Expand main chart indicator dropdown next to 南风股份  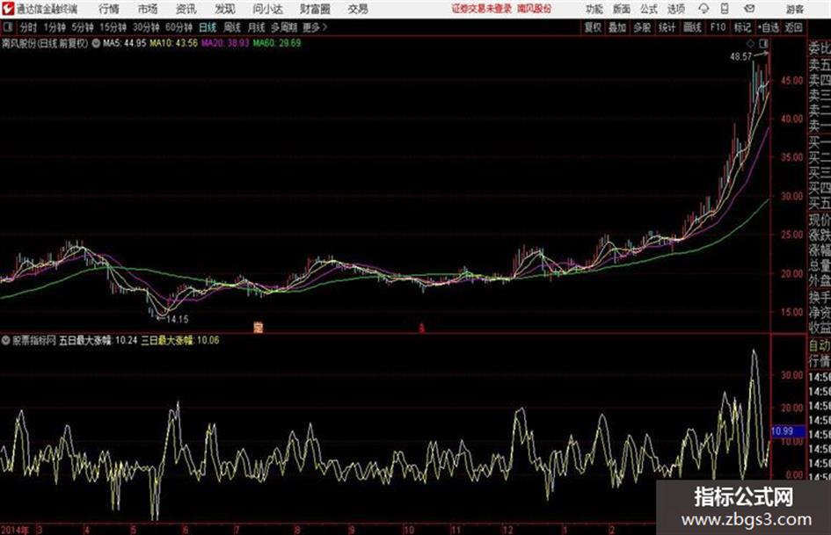point(96,43)
